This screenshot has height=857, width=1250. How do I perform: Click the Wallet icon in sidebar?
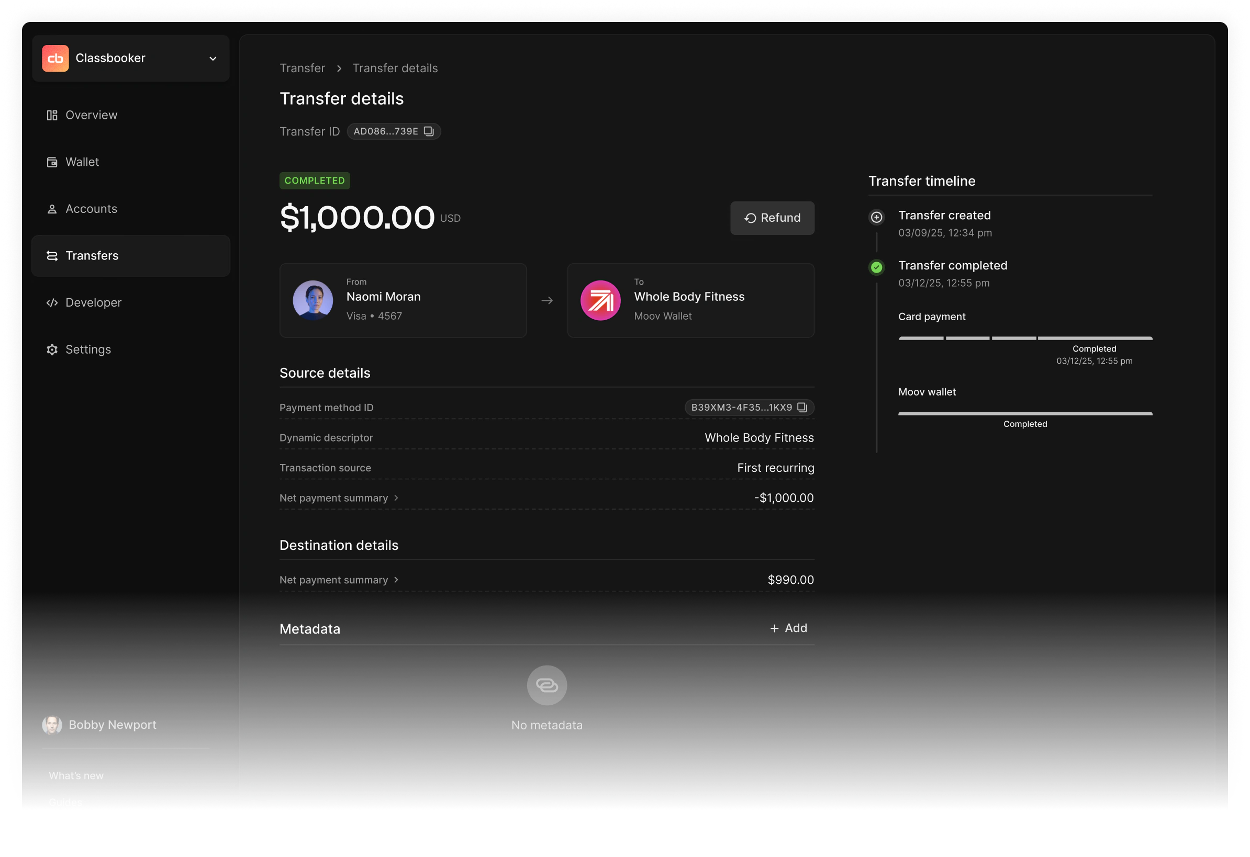pos(52,161)
